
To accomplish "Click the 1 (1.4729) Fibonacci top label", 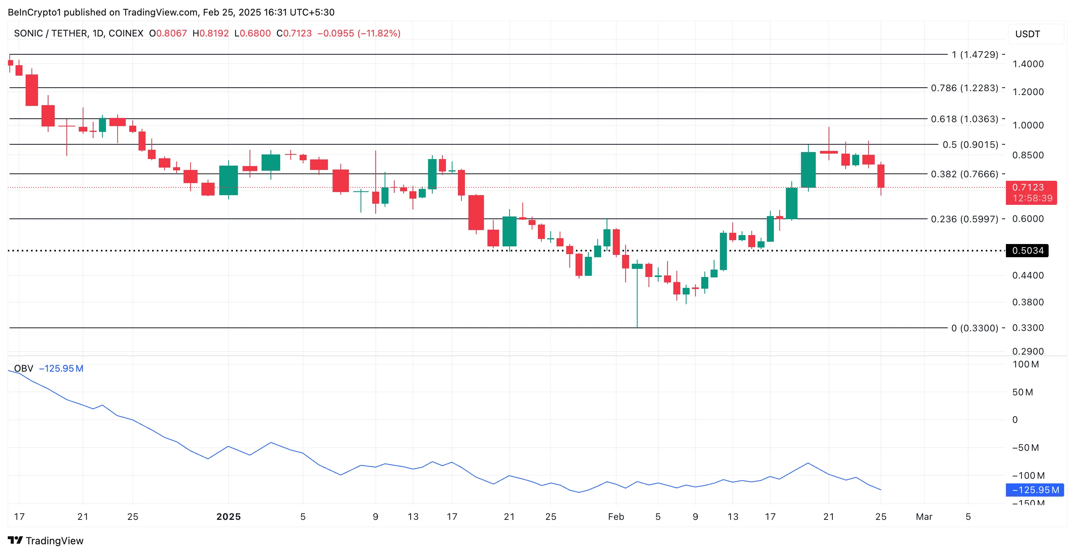I will (974, 55).
